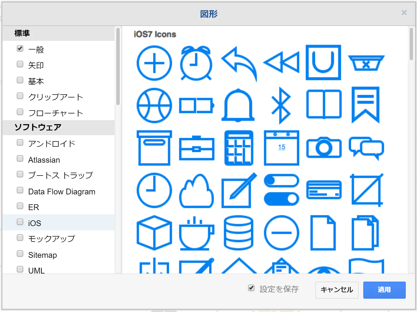Toggle the 設定を保存 checkbox
Screen dimensions: 417x312
(x=251, y=288)
